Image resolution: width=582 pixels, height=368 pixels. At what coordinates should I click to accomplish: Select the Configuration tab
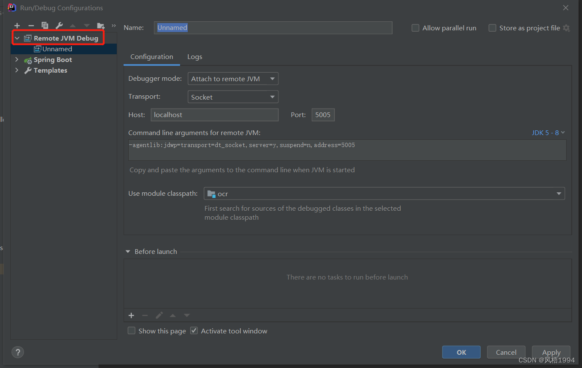coord(152,57)
